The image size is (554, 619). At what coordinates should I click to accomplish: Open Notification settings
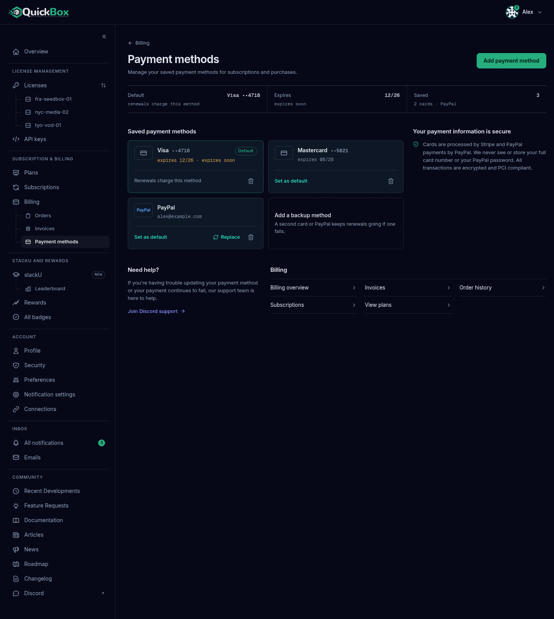tap(58, 394)
